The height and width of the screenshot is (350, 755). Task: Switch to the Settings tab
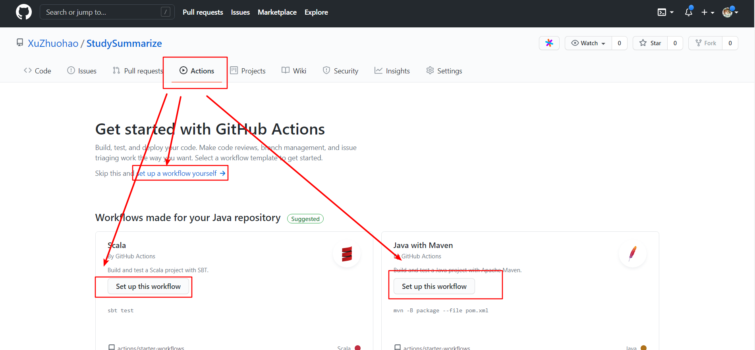(444, 71)
